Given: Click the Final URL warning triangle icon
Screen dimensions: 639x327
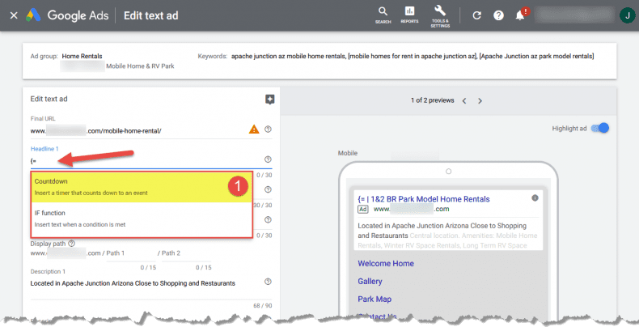Looking at the screenshot, I should [254, 130].
